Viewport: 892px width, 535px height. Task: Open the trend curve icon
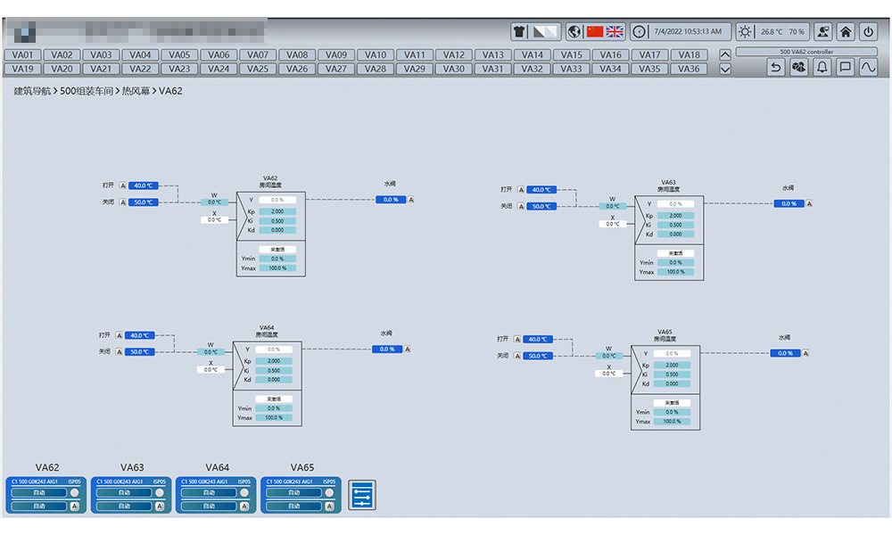point(868,67)
